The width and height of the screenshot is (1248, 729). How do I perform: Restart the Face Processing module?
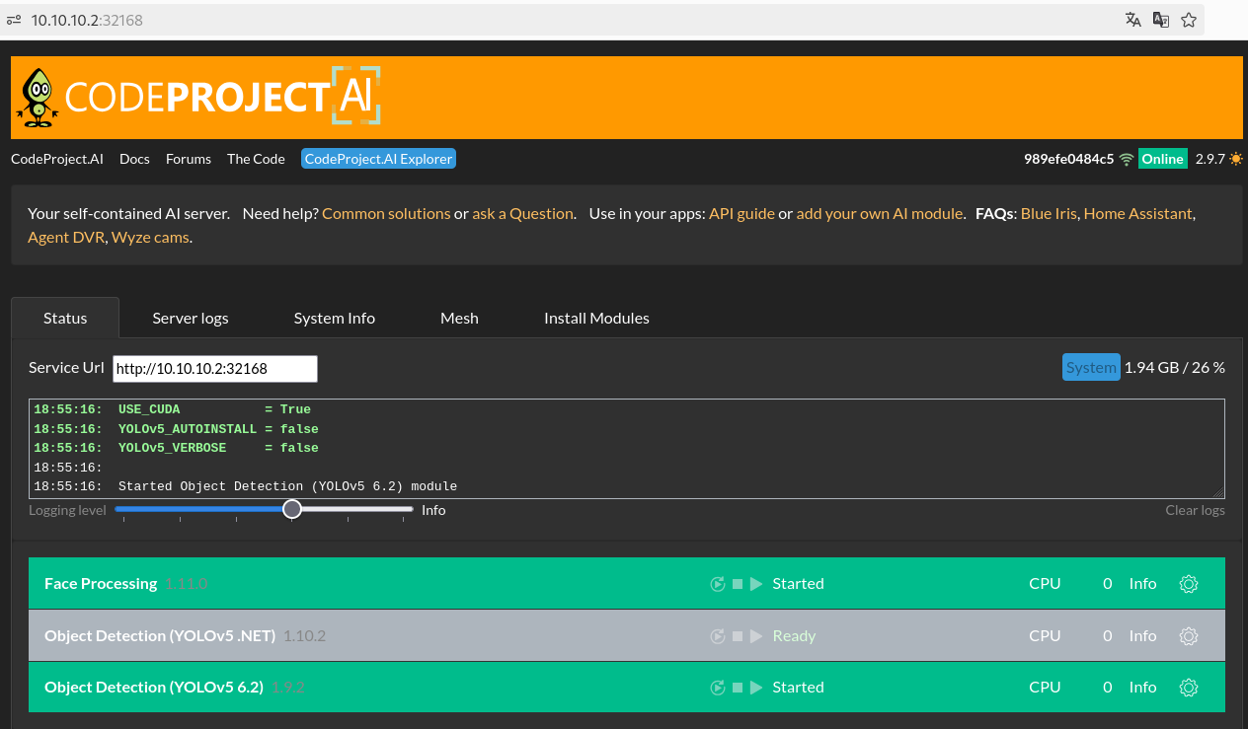click(x=718, y=584)
